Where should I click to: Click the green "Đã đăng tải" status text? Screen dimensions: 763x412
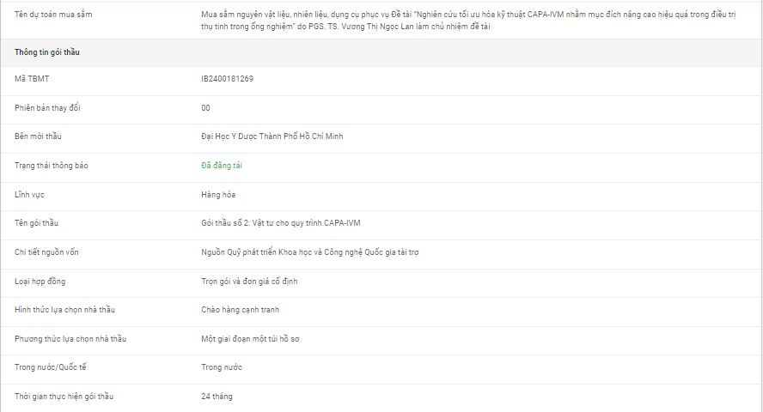222,166
